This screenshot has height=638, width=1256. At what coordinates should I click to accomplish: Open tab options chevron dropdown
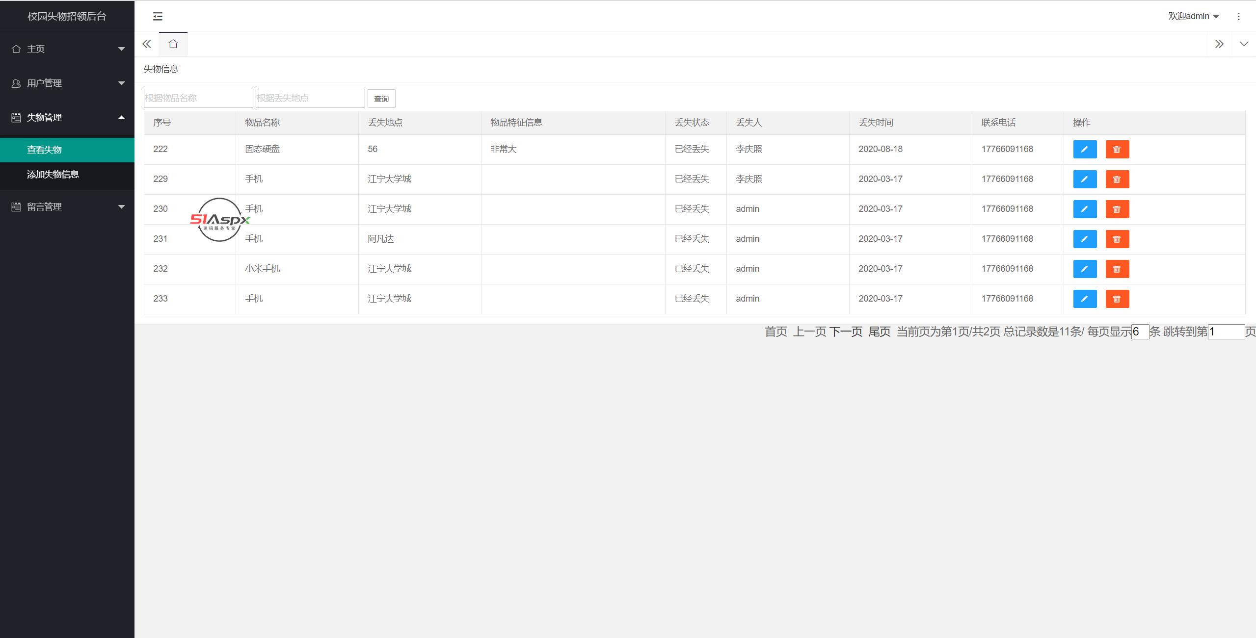click(x=1243, y=44)
